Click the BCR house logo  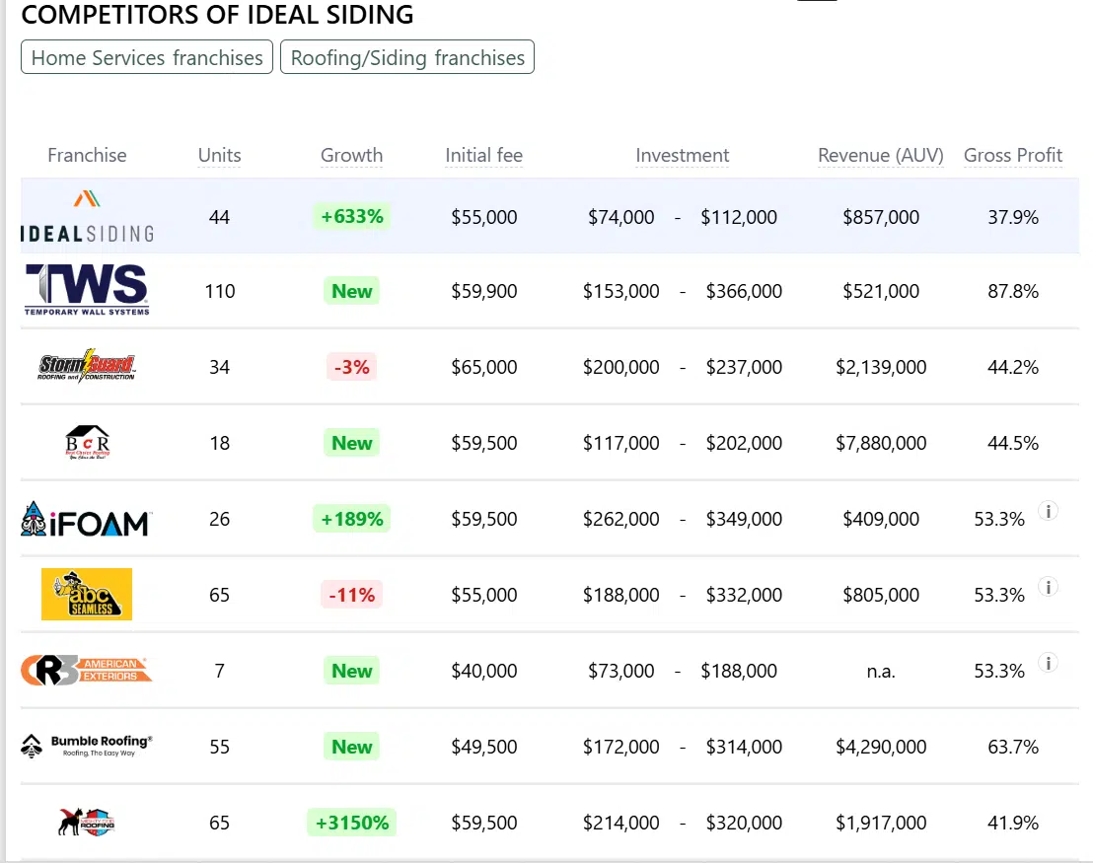point(87,442)
